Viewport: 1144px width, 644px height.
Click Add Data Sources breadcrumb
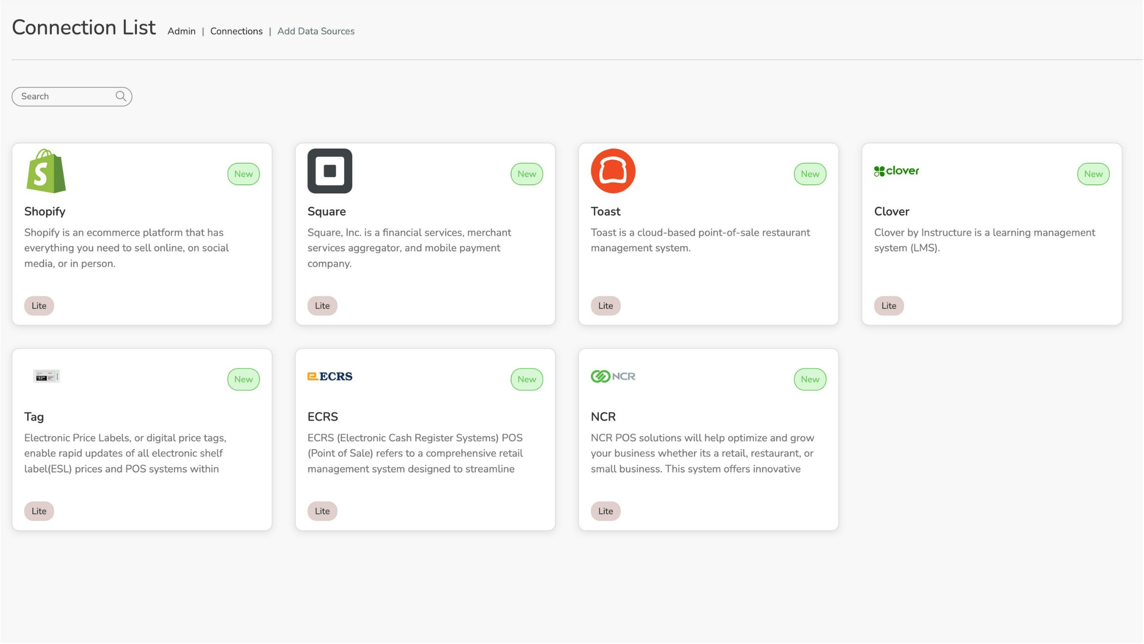coord(316,31)
